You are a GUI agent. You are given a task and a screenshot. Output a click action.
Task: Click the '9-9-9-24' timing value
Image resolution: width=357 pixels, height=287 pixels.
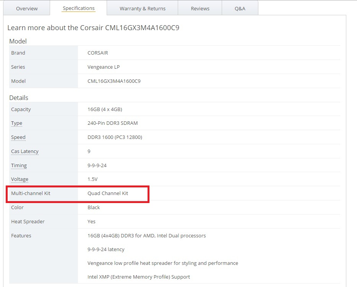click(97, 165)
